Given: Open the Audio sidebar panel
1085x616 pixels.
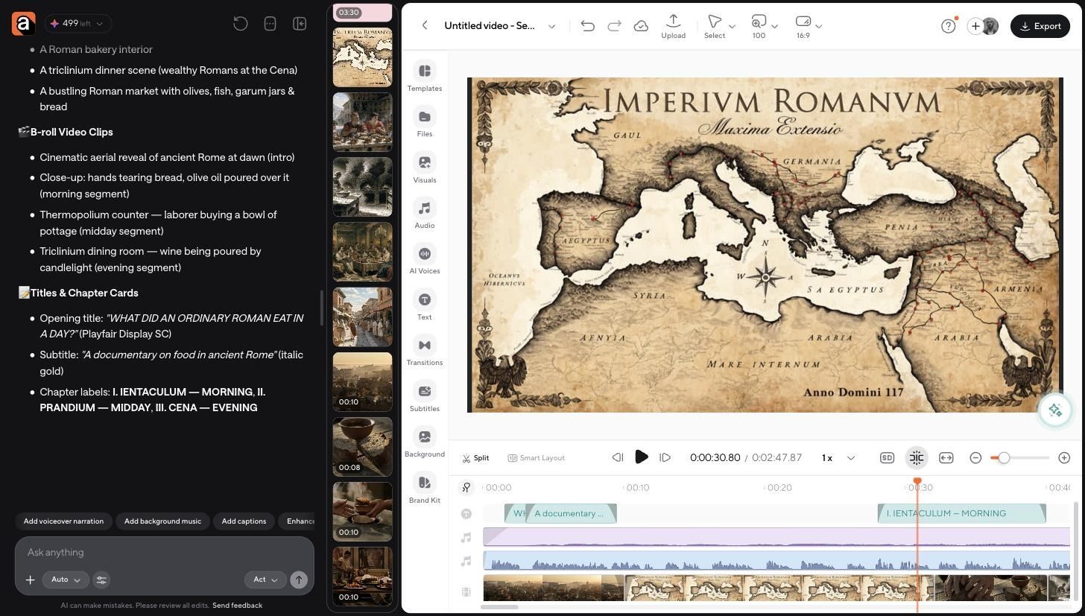Looking at the screenshot, I should click(424, 215).
